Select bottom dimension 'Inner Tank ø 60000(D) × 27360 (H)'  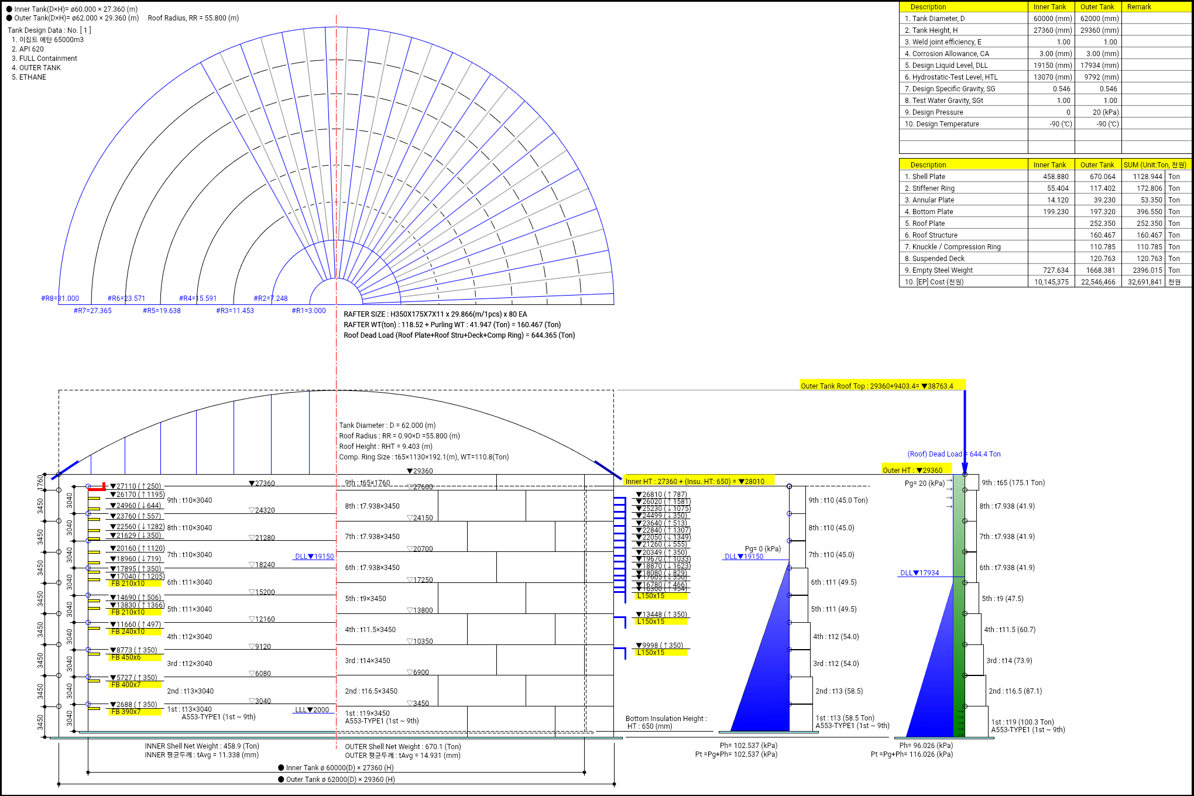336,768
